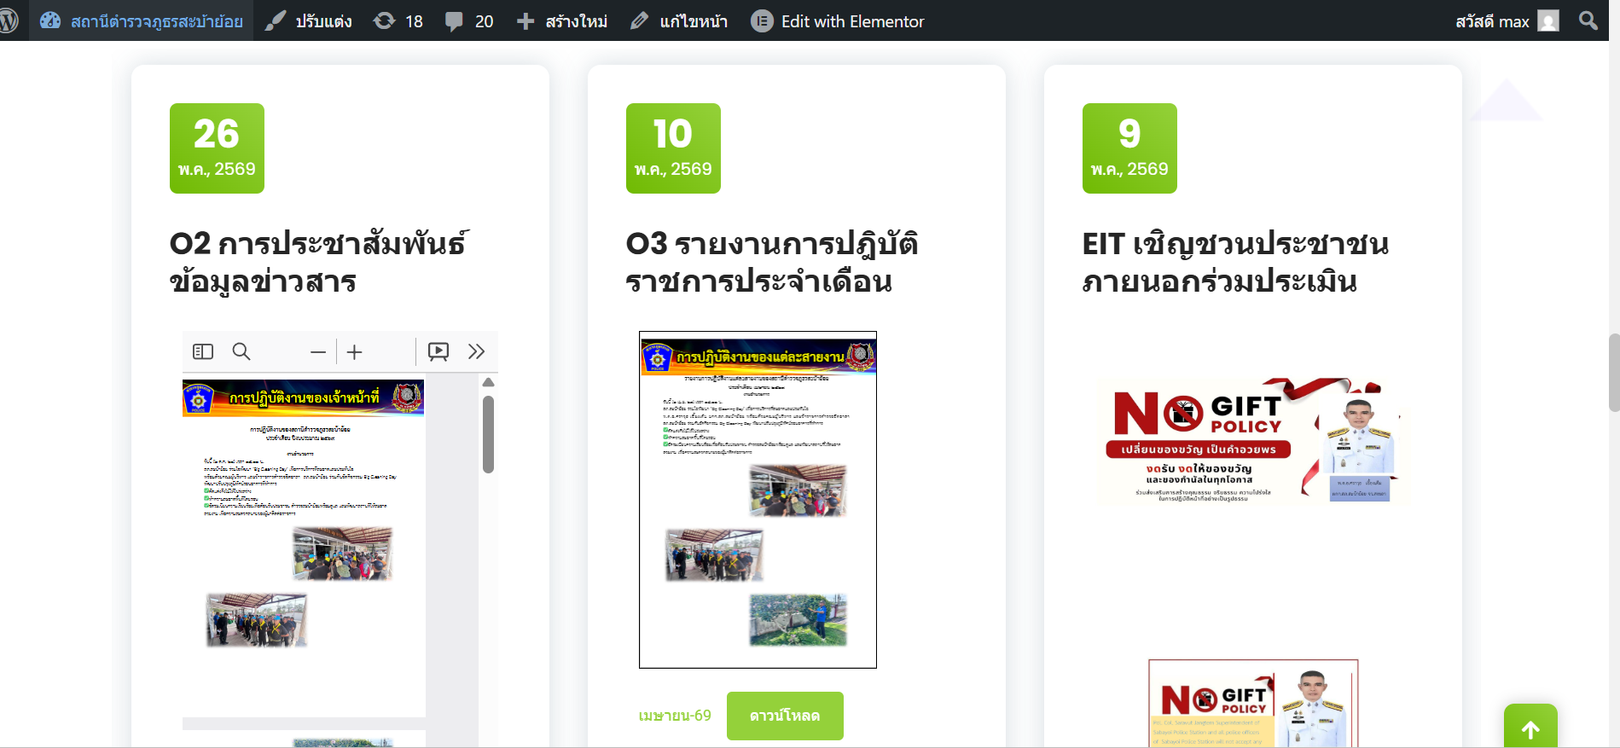Zoom out the embedded PDF viewer

pos(318,351)
